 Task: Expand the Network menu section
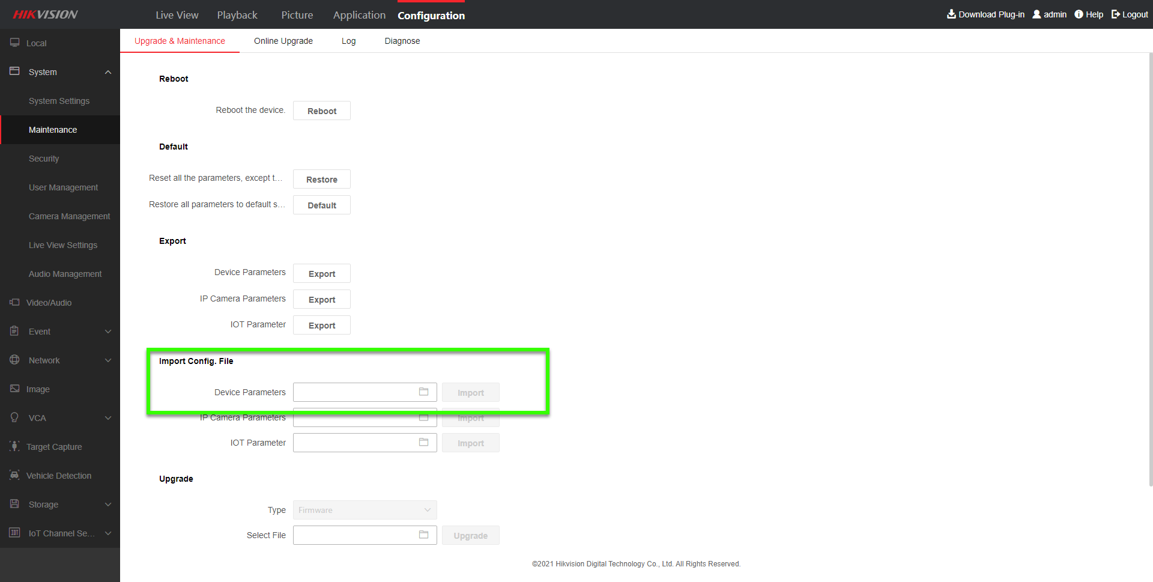108,360
